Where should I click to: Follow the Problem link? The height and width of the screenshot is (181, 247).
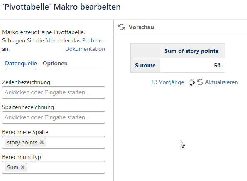93,41
